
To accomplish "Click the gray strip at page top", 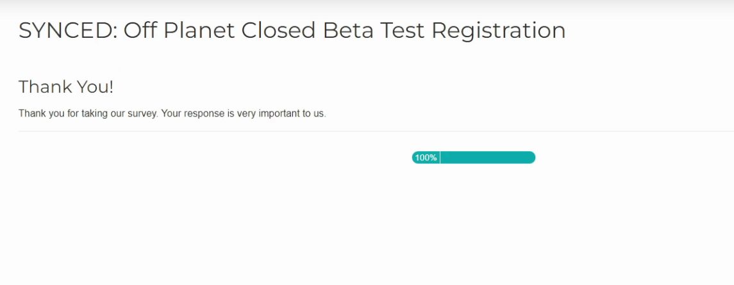I will 367,6.
